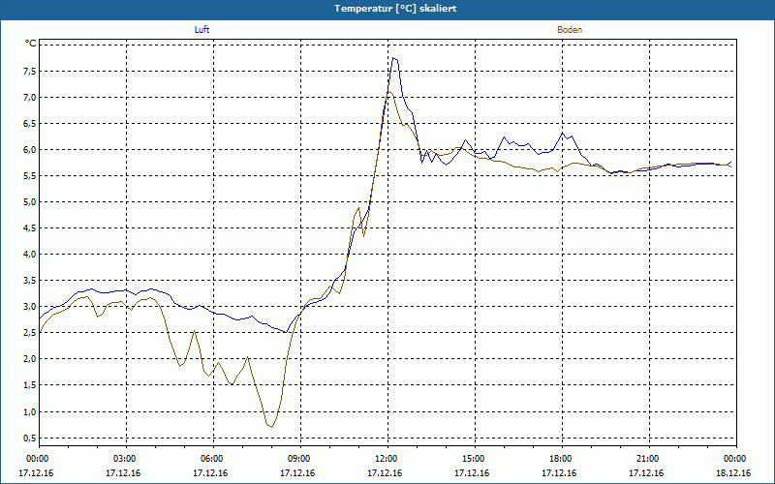Viewport: 775px width, 484px height.
Task: Click the '21:00' time axis label
Action: coord(649,459)
